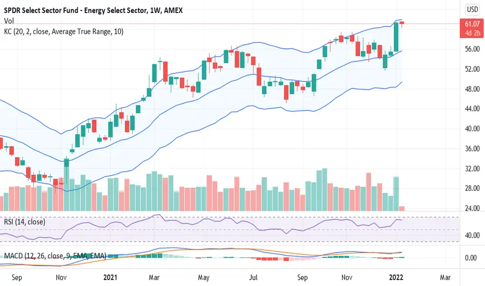Click the USD currency button

tap(473, 9)
